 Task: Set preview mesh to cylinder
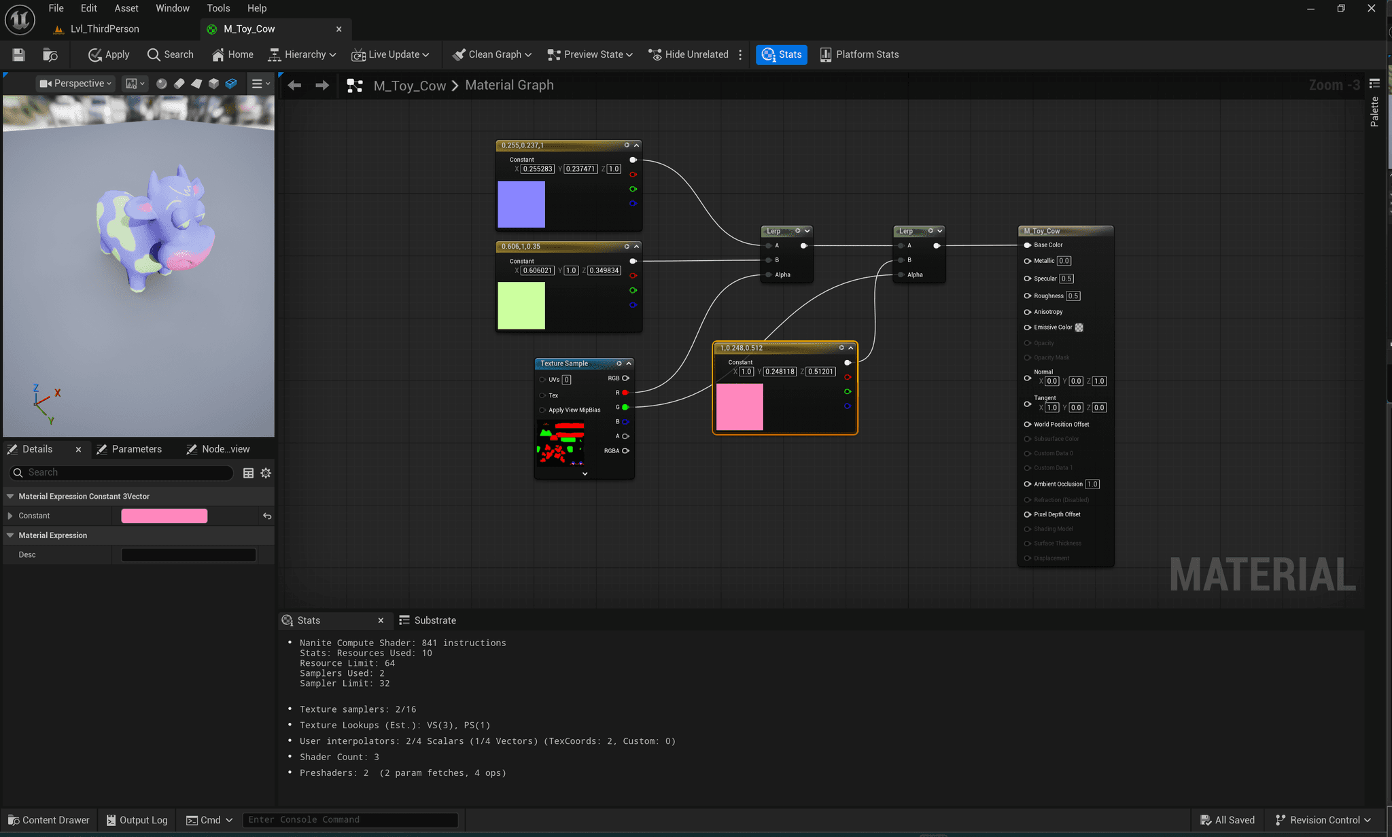(179, 84)
